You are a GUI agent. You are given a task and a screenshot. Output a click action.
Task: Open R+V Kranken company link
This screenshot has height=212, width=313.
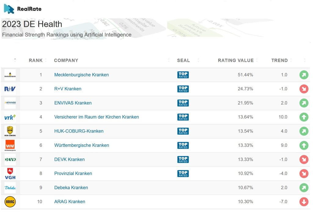68,89
